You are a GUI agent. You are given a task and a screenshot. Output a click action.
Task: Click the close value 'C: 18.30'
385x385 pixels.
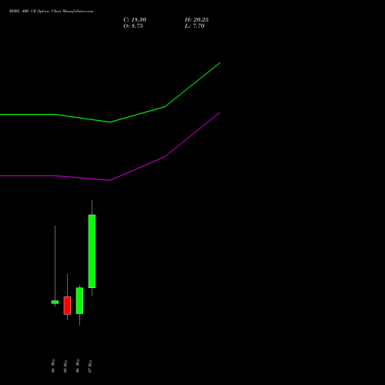click(135, 20)
